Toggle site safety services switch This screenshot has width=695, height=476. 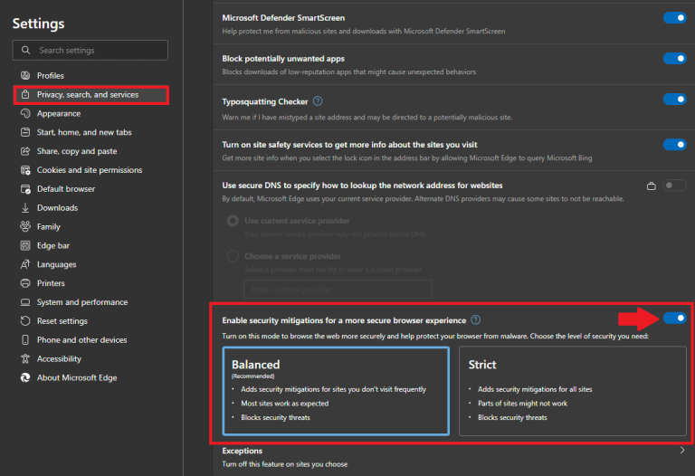click(674, 145)
